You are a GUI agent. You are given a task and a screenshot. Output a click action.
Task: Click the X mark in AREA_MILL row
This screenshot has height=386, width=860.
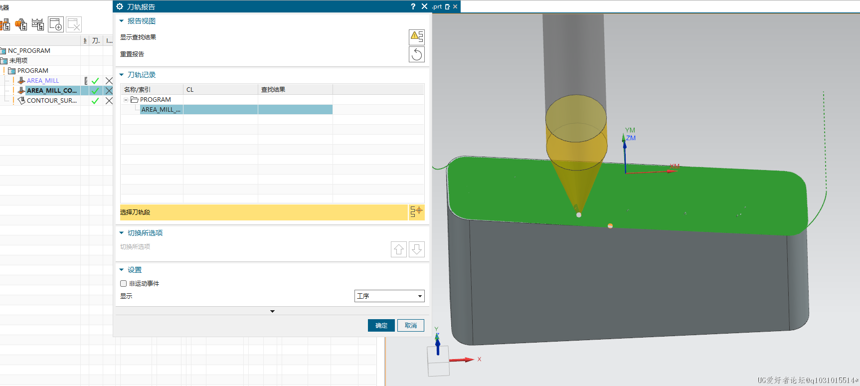click(109, 81)
